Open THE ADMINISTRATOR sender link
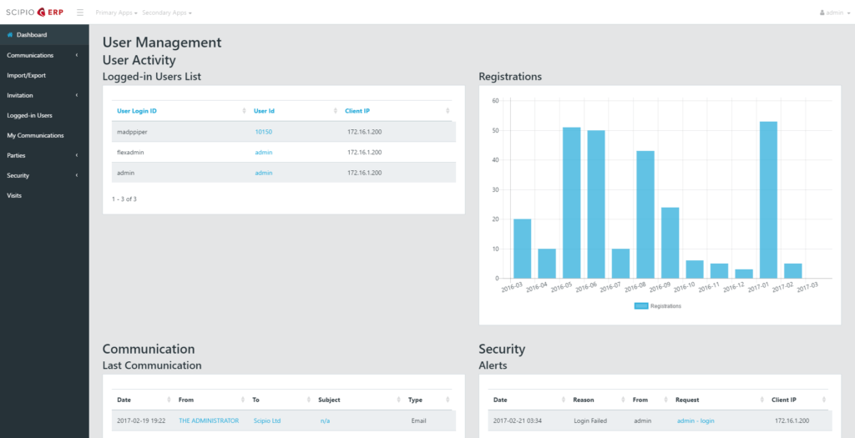The height and width of the screenshot is (438, 855). point(208,420)
